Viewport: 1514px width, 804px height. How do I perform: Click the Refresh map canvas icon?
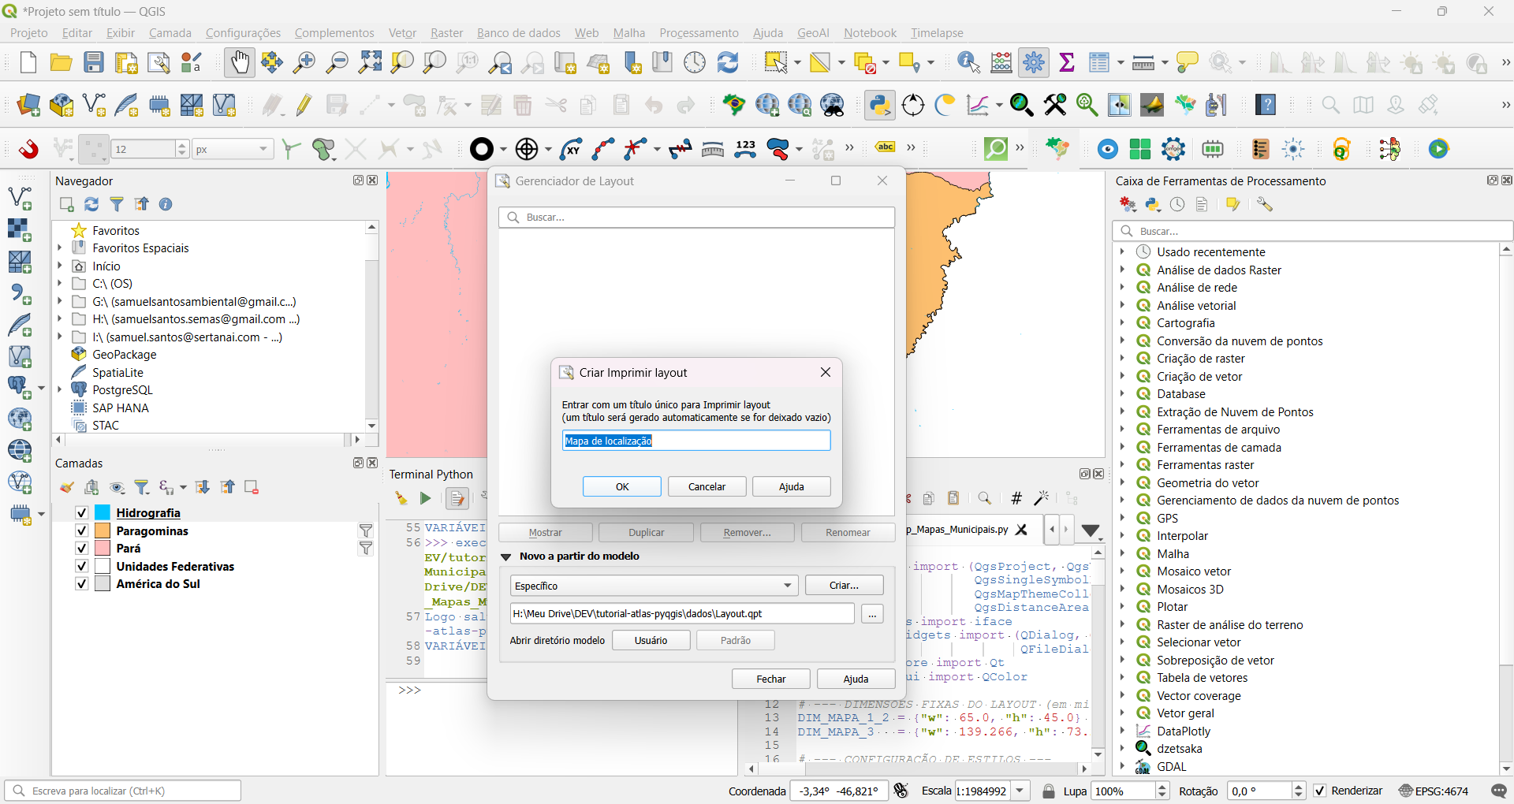[728, 62]
